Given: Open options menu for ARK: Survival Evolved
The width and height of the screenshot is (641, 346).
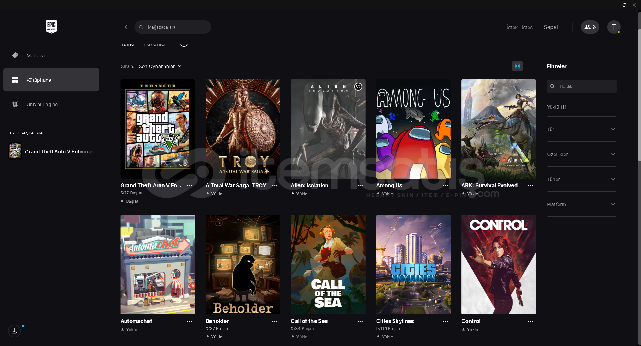Looking at the screenshot, I should pos(530,186).
